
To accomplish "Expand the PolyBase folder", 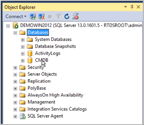I will 15,88.
